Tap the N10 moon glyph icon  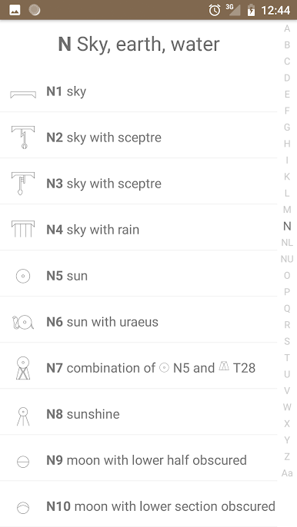tap(23, 508)
